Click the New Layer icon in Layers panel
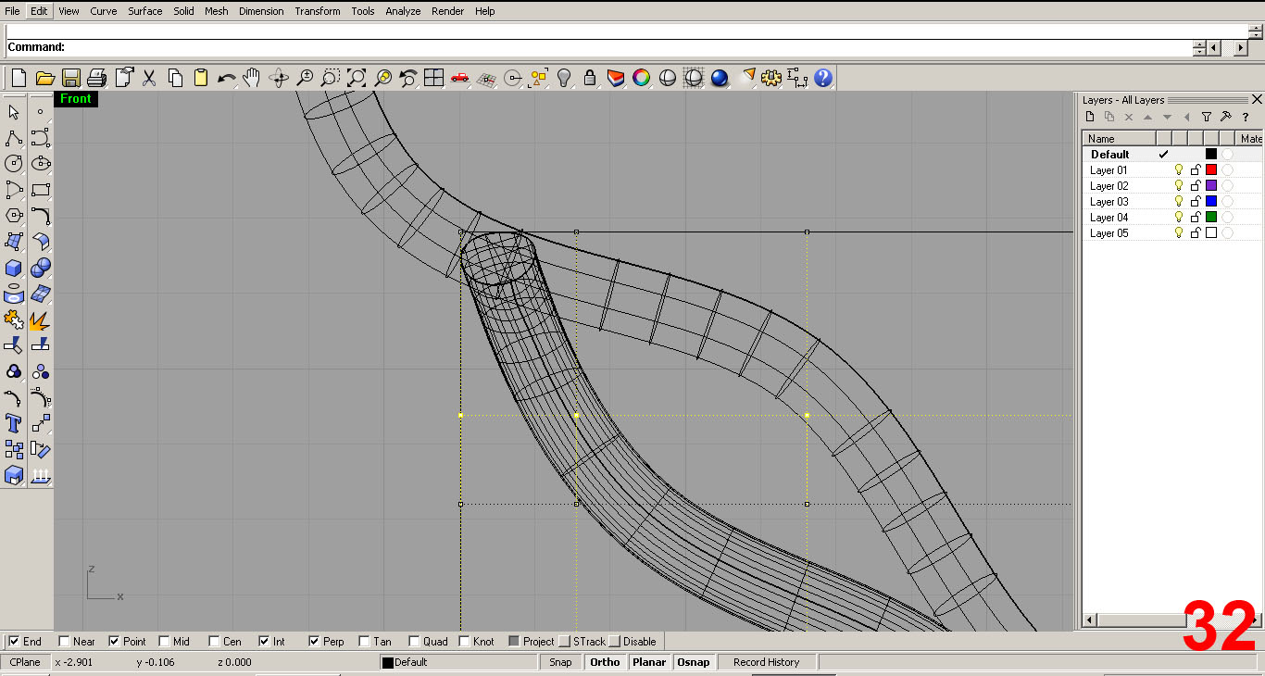 click(x=1090, y=117)
